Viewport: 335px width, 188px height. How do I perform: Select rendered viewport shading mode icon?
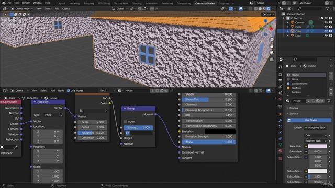pyautogui.click(x=269, y=9)
